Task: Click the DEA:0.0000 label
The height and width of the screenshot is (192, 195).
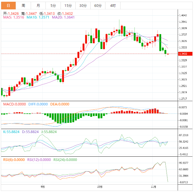Action: (x=60, y=104)
